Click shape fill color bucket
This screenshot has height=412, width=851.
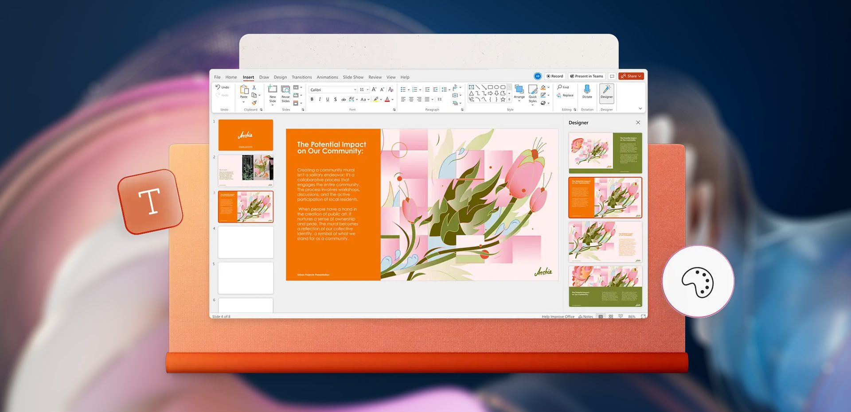tap(543, 87)
